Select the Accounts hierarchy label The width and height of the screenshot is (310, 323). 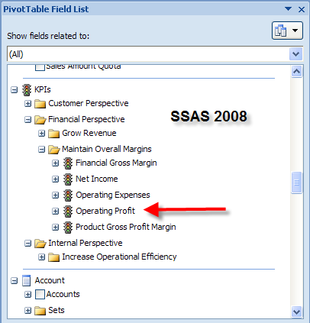63,294
